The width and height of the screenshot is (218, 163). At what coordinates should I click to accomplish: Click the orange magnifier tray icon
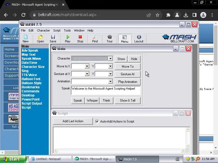pos(198,159)
